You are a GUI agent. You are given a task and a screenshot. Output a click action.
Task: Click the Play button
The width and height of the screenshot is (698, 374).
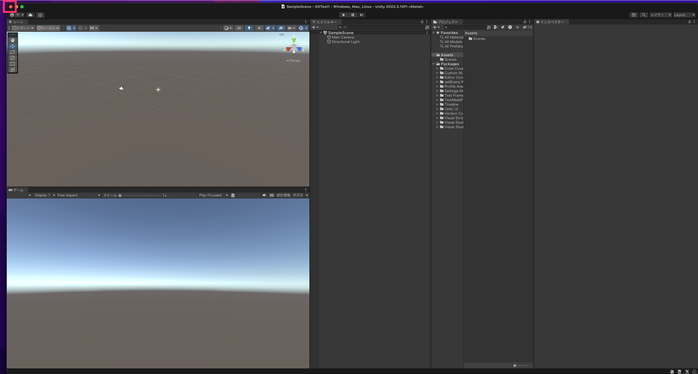344,15
